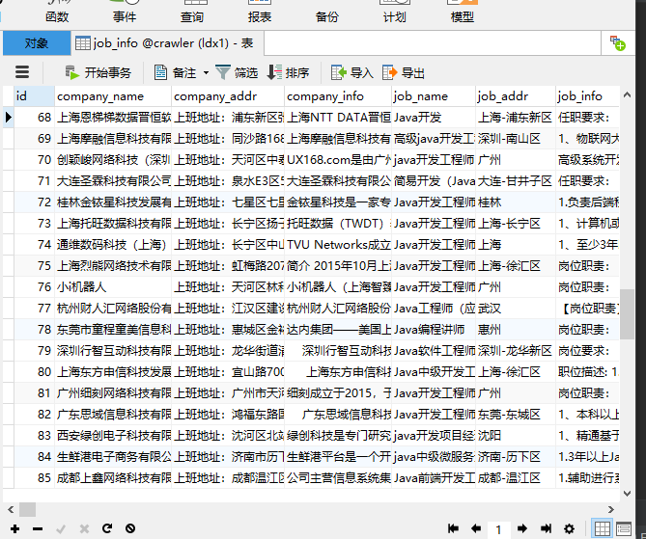Expand the 备注 dropdown arrow
646x539 pixels.
click(206, 73)
